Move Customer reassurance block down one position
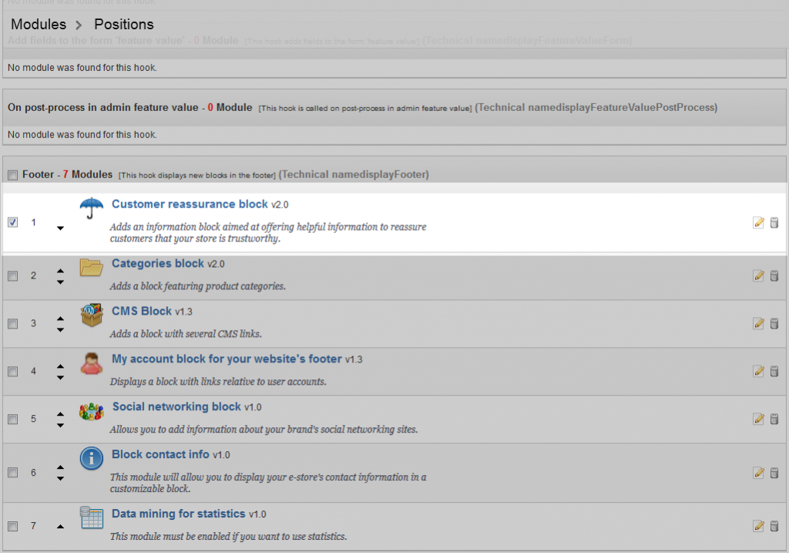The image size is (789, 553). click(60, 228)
